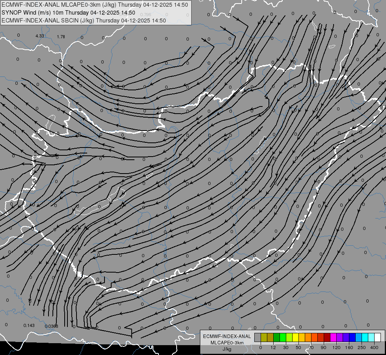Screen dimensions: 386x355
Task: Select the gray swatch in the MLCAPE legend
Action: click(258, 337)
